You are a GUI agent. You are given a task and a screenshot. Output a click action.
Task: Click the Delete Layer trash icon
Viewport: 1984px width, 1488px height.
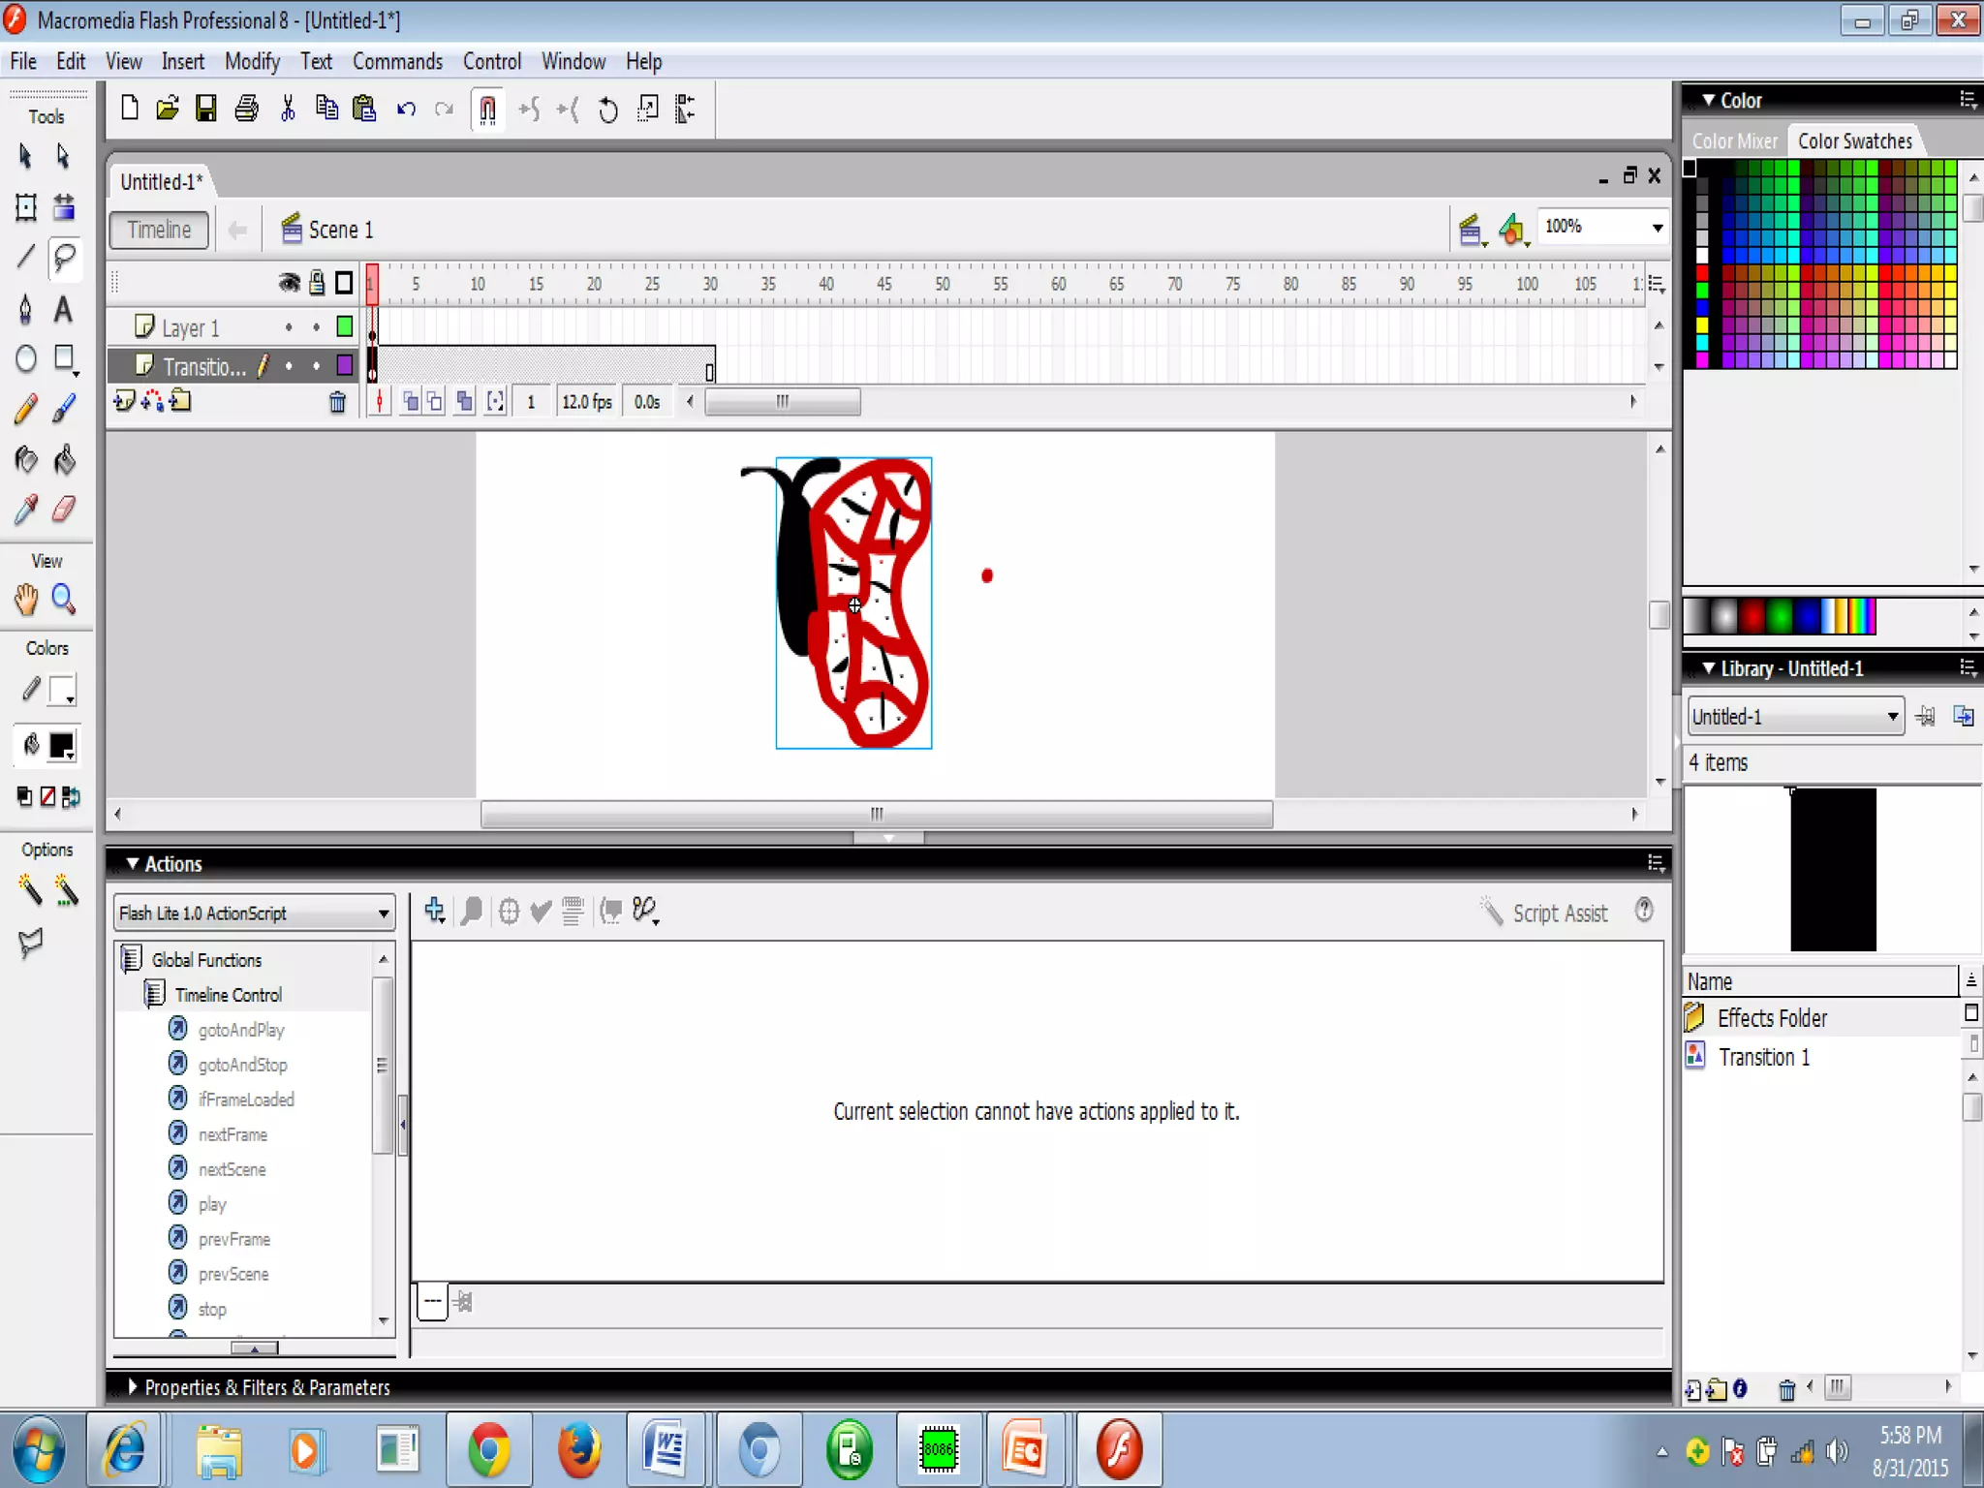337,402
